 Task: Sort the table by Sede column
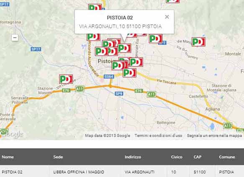click(x=58, y=157)
